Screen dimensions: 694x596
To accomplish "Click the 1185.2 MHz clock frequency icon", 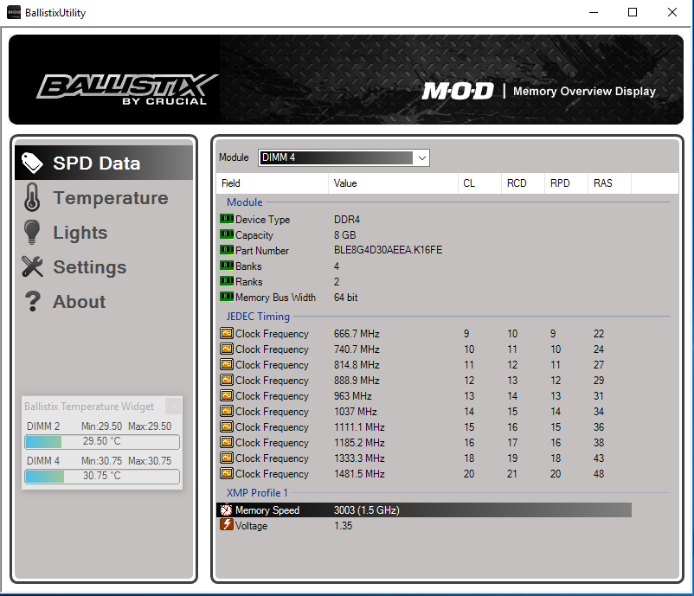I will coord(227,442).
